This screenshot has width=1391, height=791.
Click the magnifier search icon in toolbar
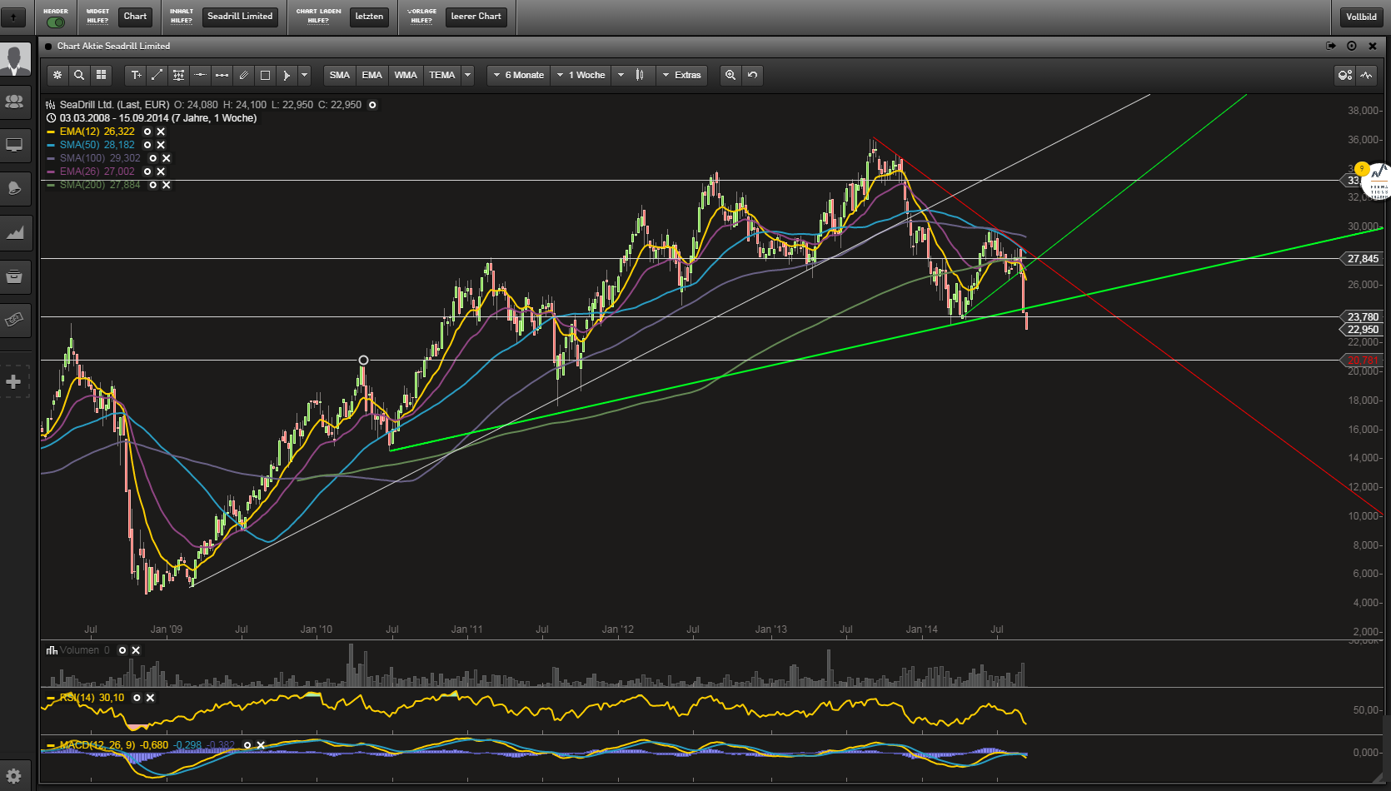pos(79,75)
